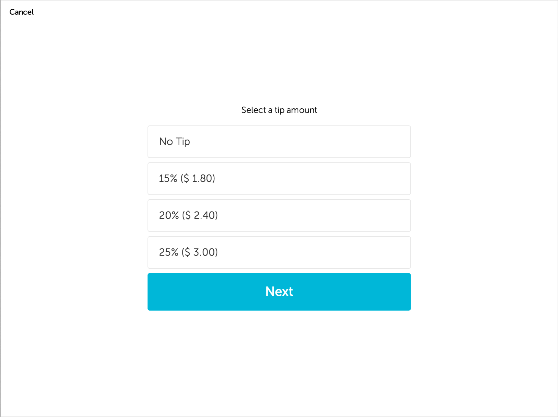558x417 pixels.
Task: Decline tipping with No Tip
Action: tap(279, 142)
